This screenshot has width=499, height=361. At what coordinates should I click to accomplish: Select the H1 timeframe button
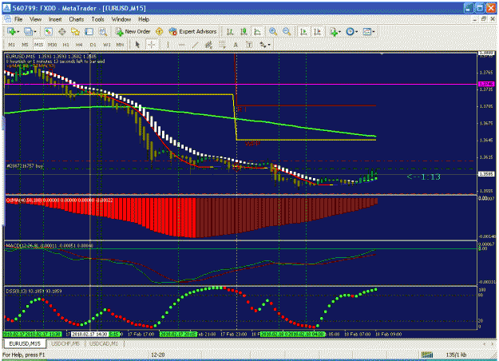[x=65, y=45]
